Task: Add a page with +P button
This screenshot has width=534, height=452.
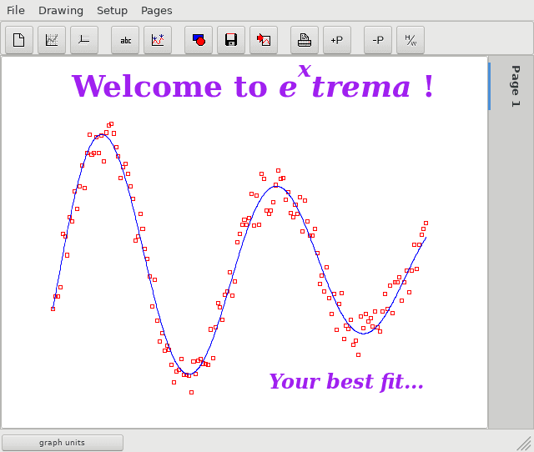Action: point(337,40)
